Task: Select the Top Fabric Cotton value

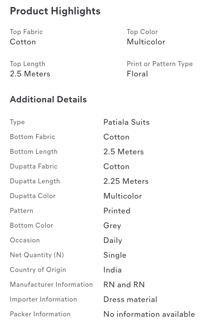Action: pos(23,42)
